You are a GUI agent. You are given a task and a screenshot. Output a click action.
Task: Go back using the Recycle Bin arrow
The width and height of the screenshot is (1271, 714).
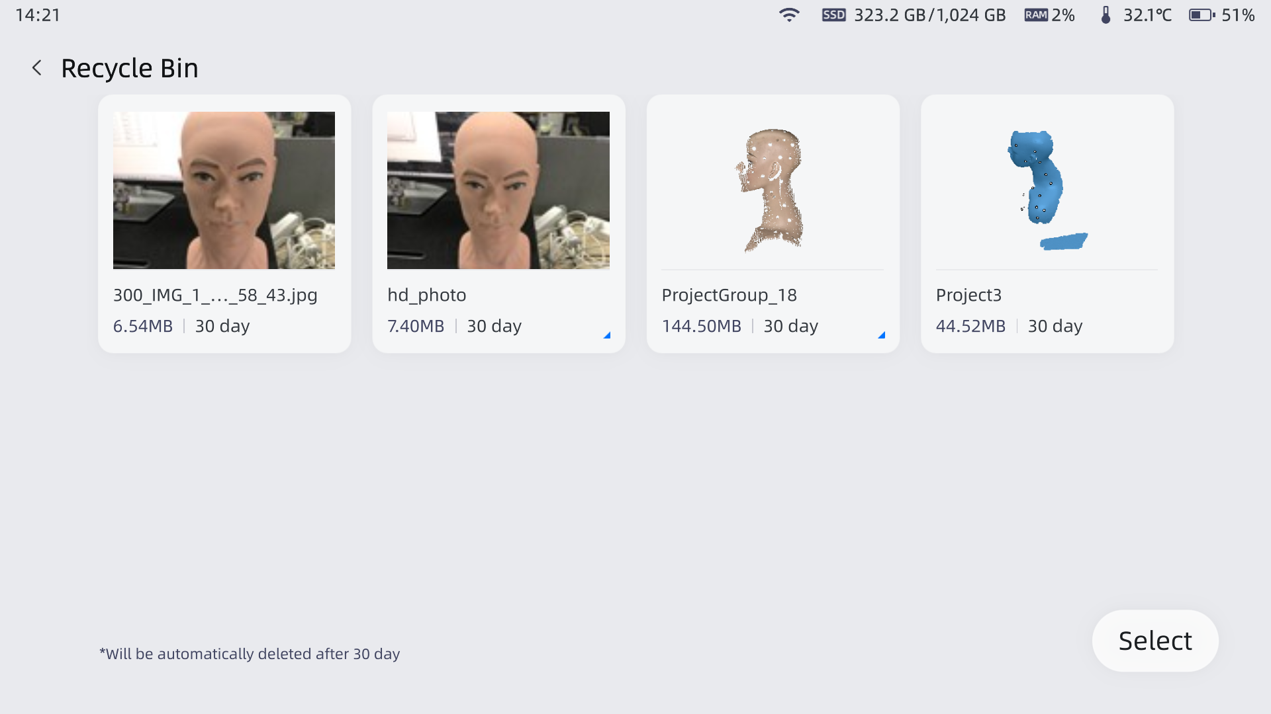[37, 68]
